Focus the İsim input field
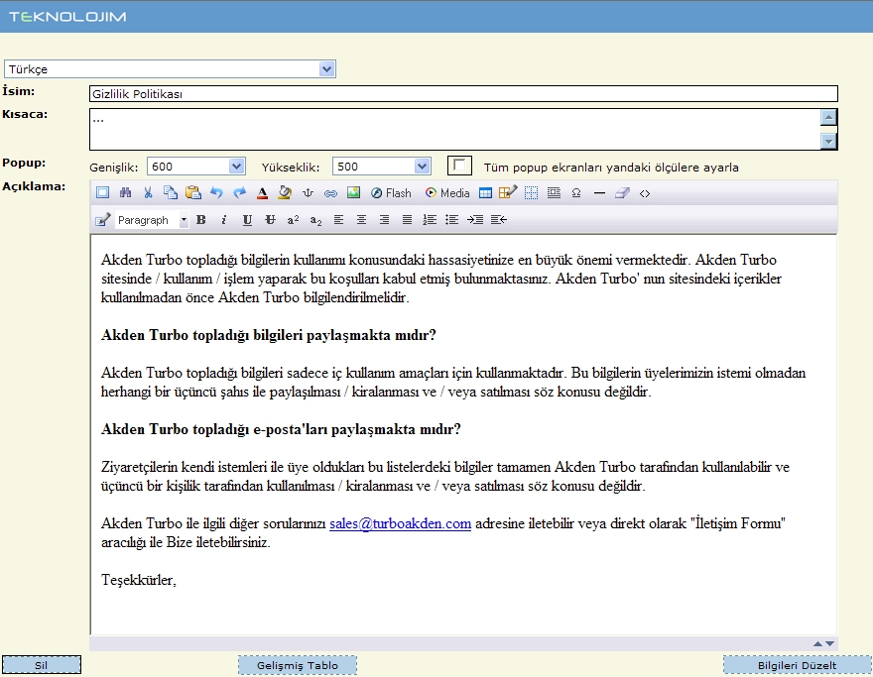The width and height of the screenshot is (873, 677). point(463,94)
